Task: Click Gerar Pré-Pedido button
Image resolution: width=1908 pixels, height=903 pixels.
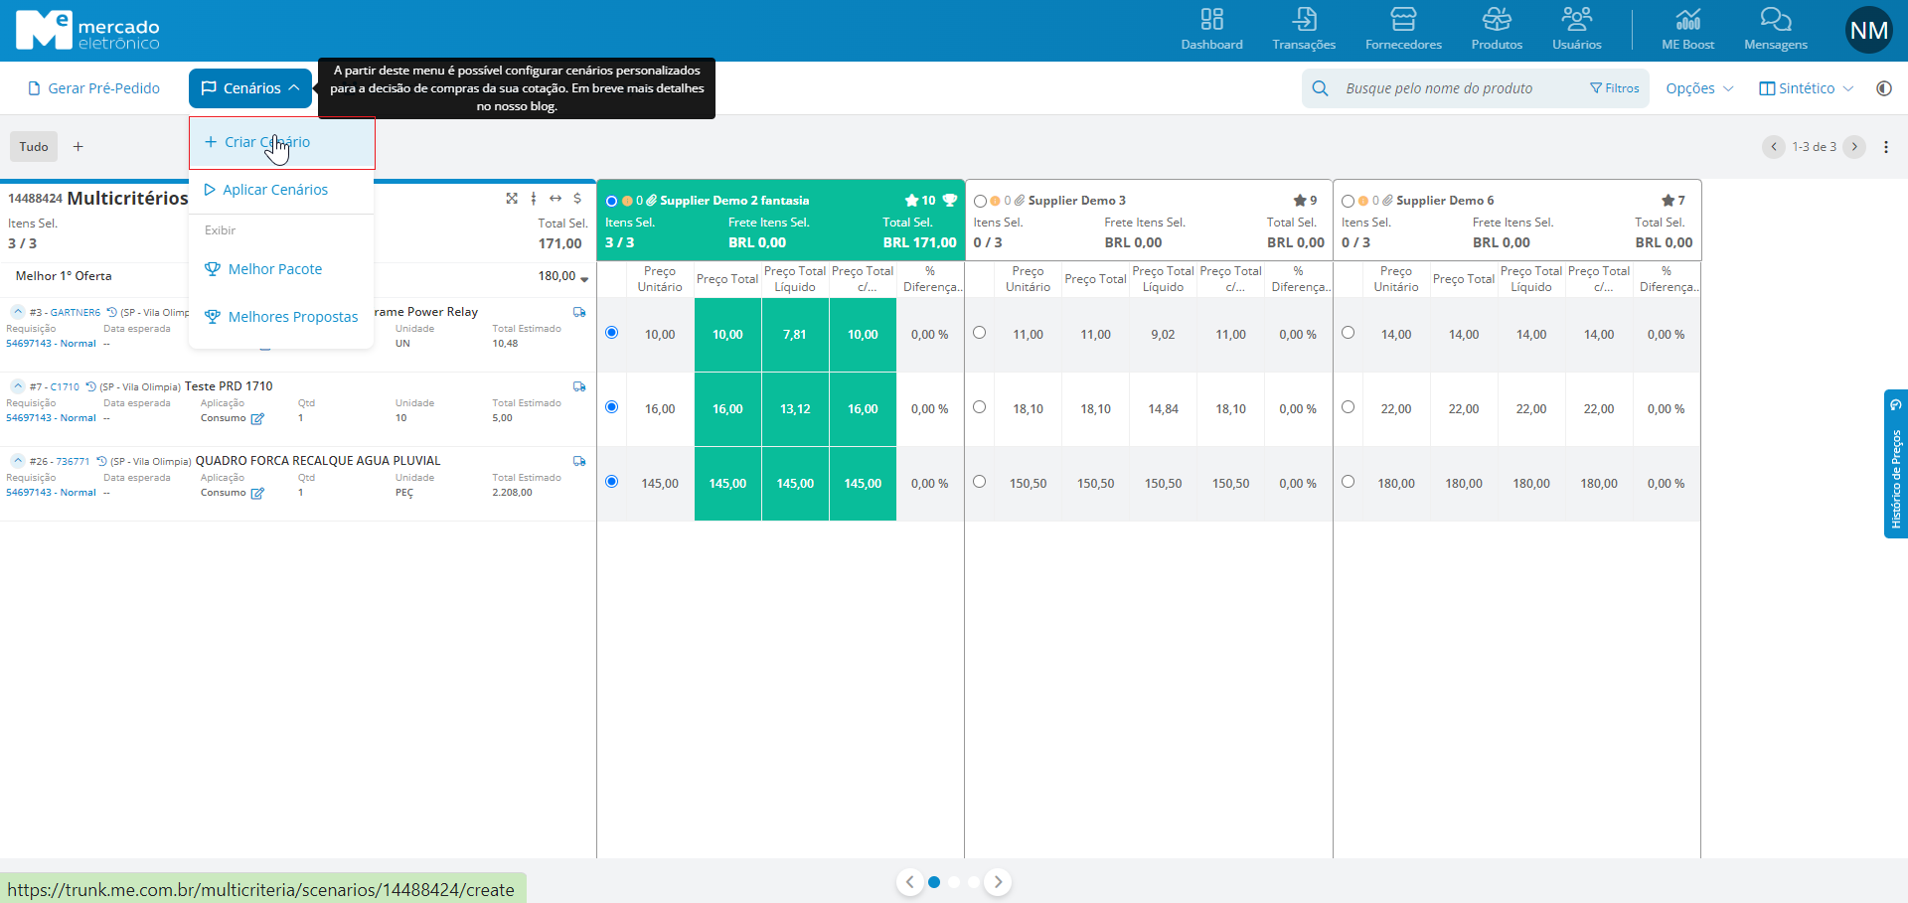Action: pyautogui.click(x=94, y=88)
